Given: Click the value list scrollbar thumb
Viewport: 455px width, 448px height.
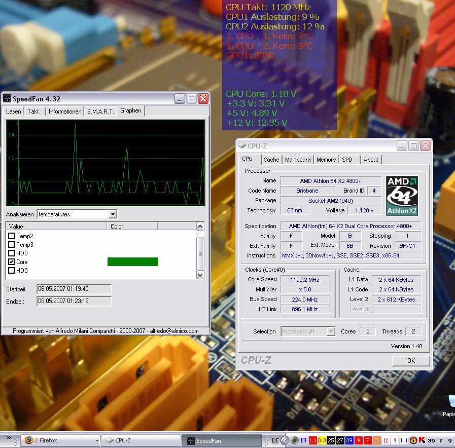Looking at the screenshot, I should click(x=200, y=254).
